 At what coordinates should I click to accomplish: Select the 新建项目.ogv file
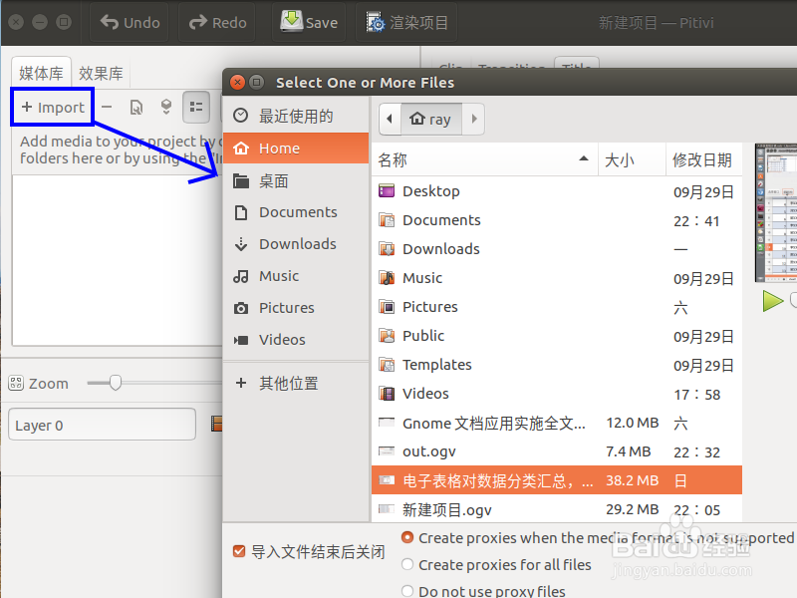[x=557, y=509]
